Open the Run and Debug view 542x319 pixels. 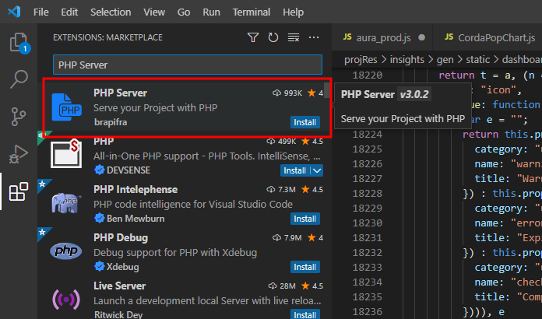[x=19, y=154]
